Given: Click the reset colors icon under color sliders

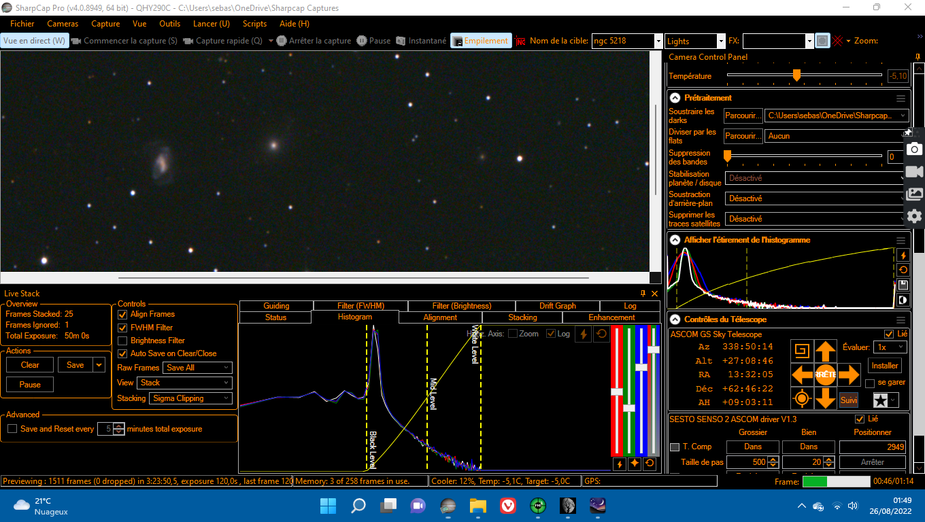Looking at the screenshot, I should (650, 464).
